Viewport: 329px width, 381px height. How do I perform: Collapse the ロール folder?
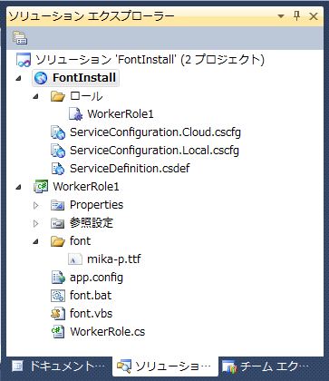pos(36,96)
